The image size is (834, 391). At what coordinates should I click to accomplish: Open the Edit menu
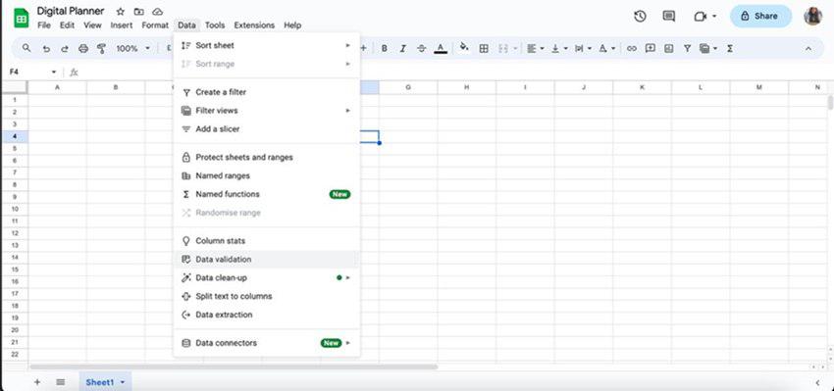67,24
